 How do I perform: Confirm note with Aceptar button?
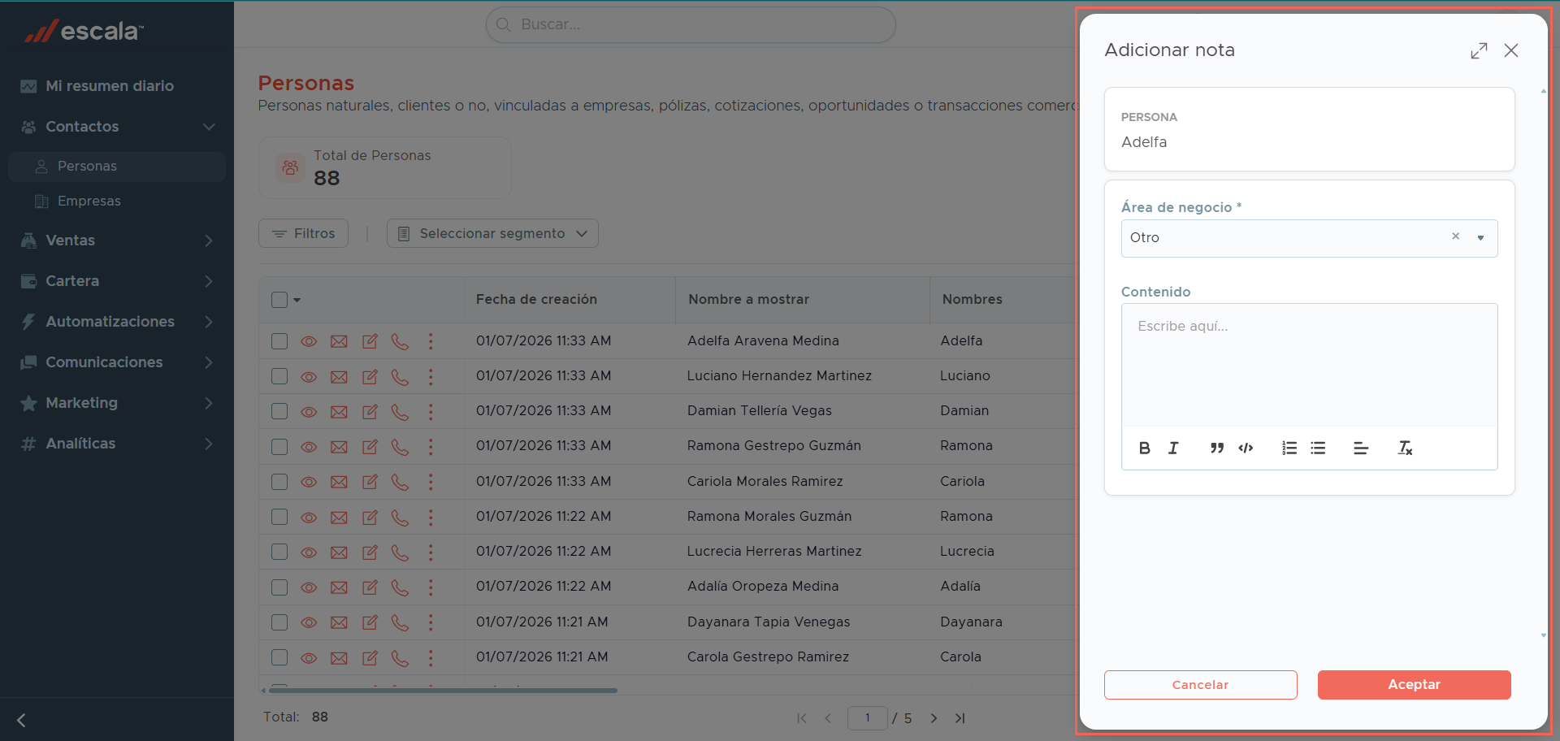(1414, 685)
